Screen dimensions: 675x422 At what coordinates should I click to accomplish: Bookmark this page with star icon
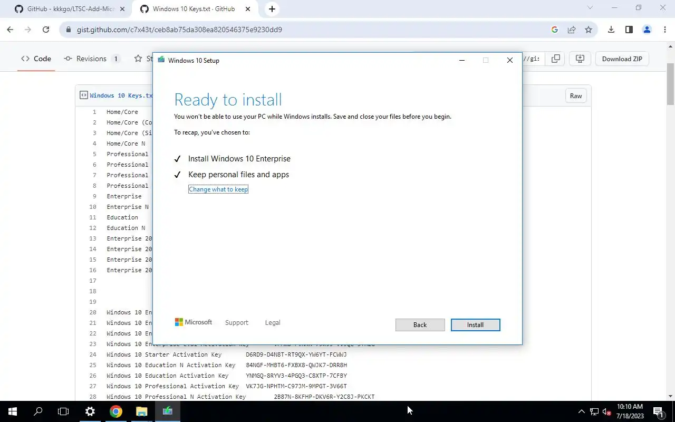click(x=589, y=30)
